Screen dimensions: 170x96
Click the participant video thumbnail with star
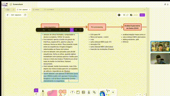coord(160,46)
